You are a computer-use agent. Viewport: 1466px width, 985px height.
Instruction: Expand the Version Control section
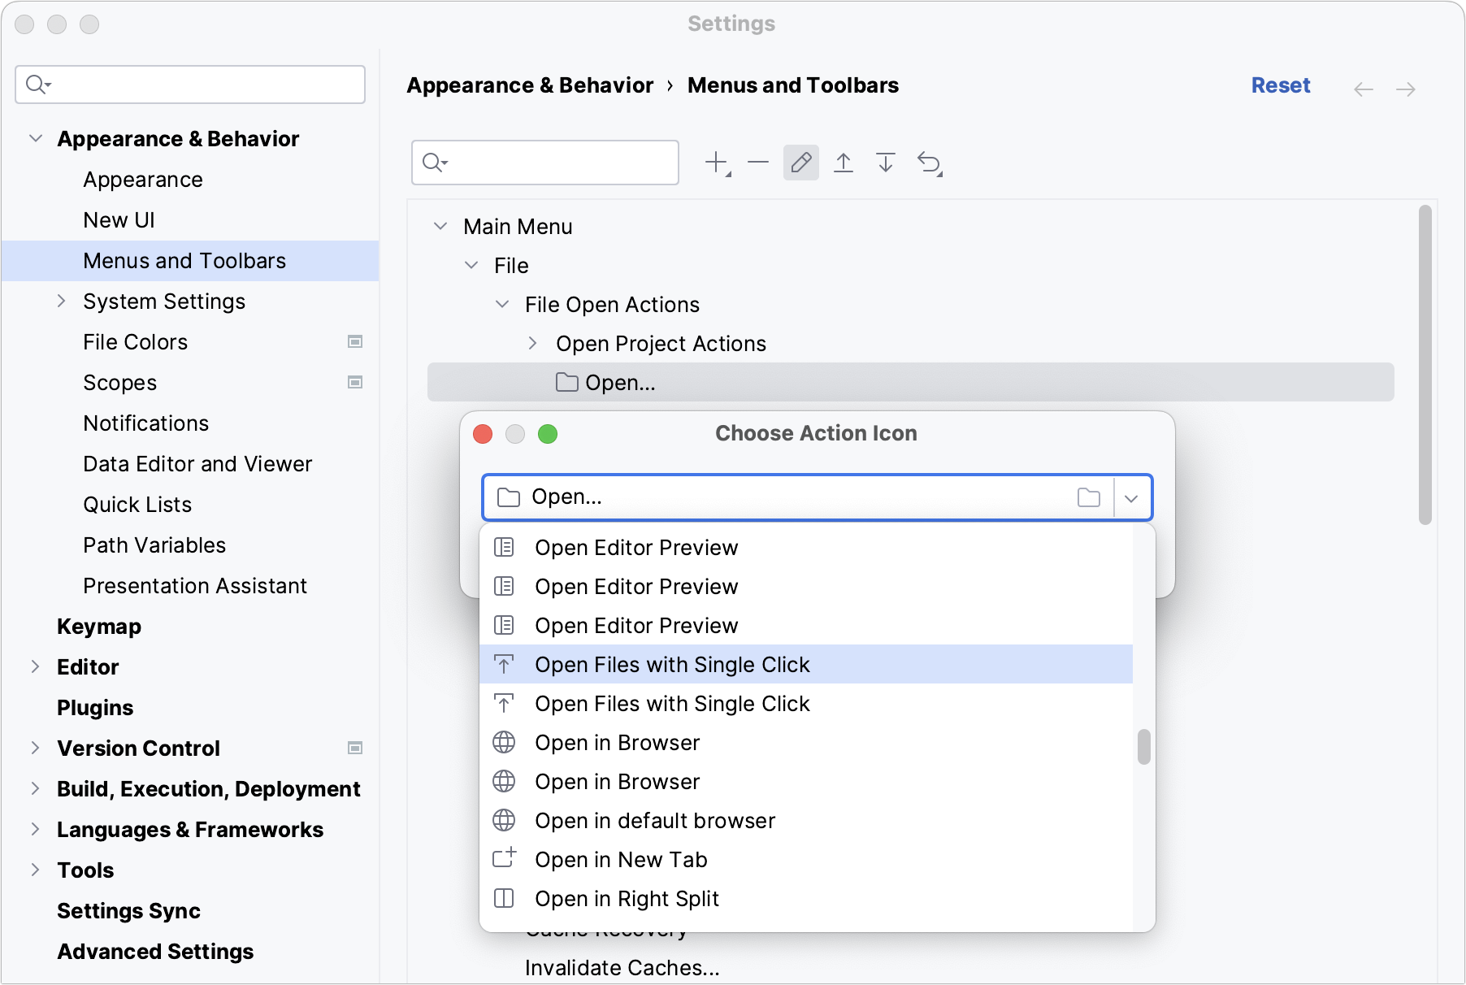[x=35, y=748]
